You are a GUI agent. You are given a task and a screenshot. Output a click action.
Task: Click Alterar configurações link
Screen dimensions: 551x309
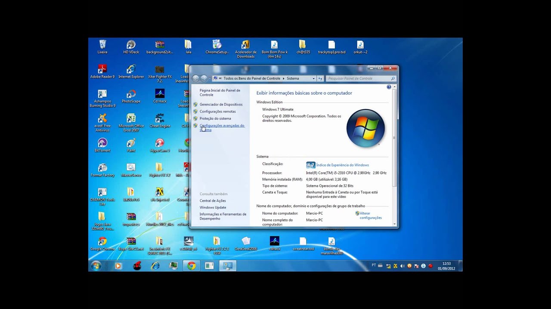click(371, 215)
